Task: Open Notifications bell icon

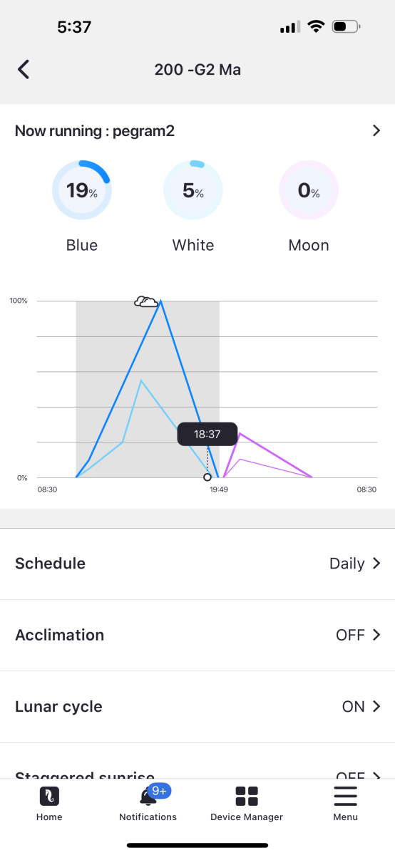Action: click(x=148, y=796)
